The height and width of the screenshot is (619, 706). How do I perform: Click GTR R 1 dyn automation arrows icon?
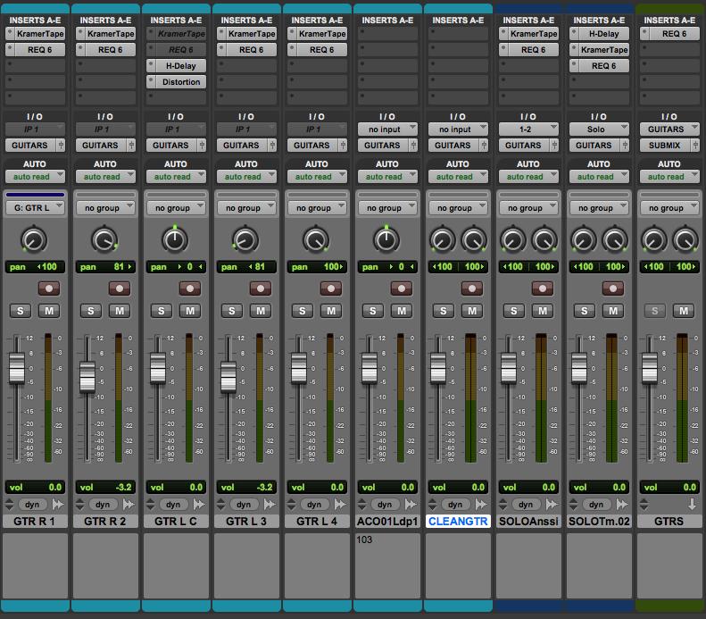(58, 504)
